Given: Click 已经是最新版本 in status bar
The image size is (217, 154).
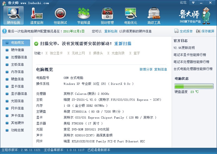Looking at the screenshot, I should click(x=99, y=150).
